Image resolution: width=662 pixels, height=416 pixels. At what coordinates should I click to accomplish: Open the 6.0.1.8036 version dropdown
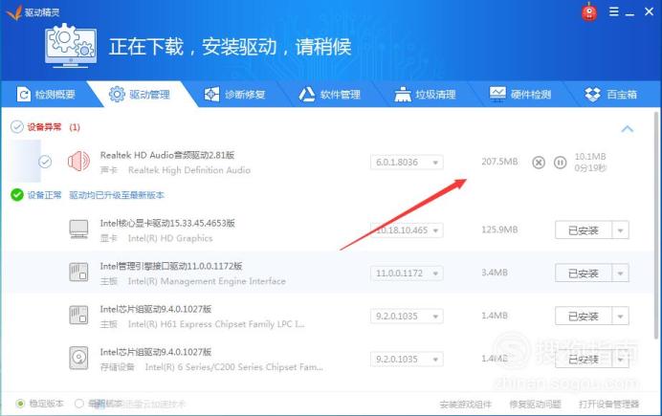coord(407,163)
